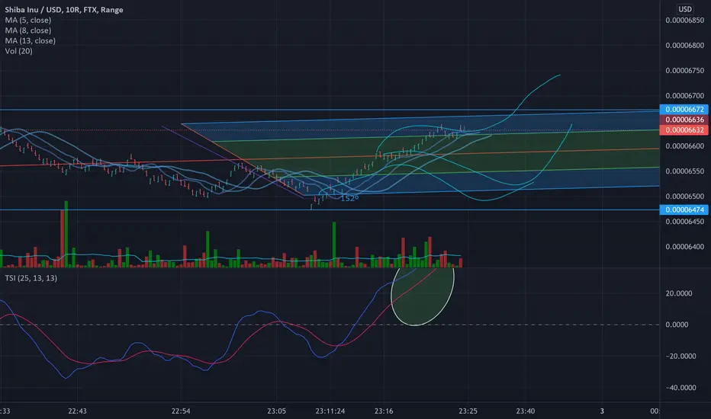The height and width of the screenshot is (419, 711).
Task: Click the 20.0000 TSI scale value
Action: coord(679,293)
